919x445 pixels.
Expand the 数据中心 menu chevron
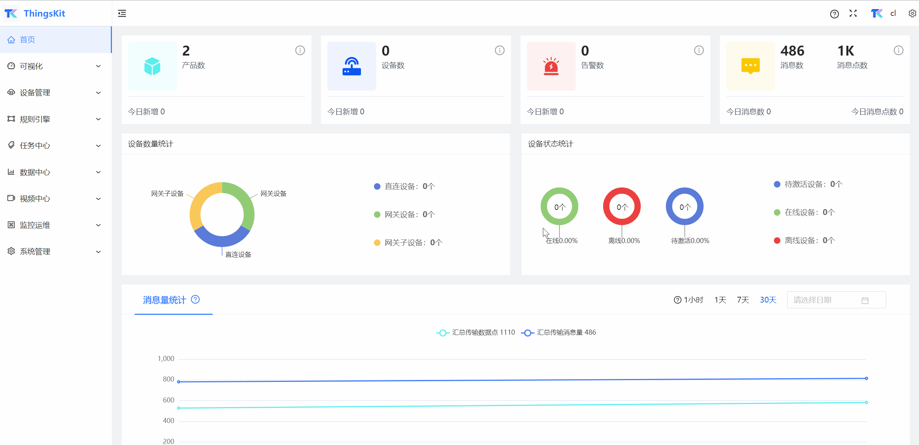[x=98, y=172]
